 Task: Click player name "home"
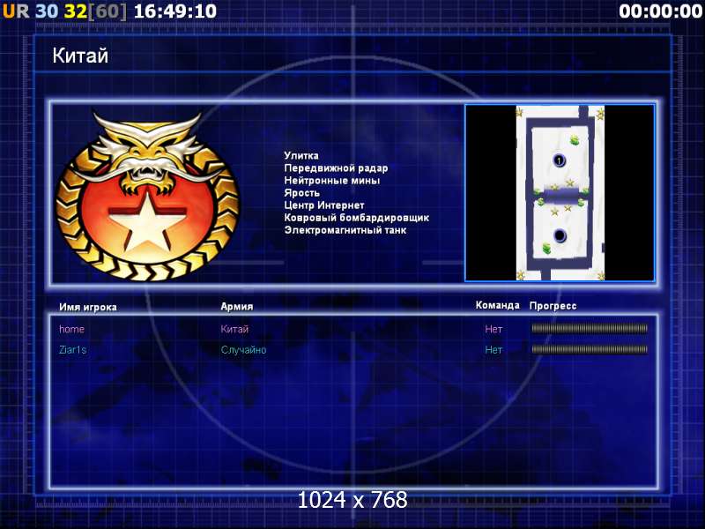72,329
